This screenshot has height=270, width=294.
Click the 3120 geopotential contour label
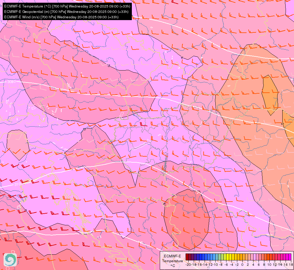(84, 233)
